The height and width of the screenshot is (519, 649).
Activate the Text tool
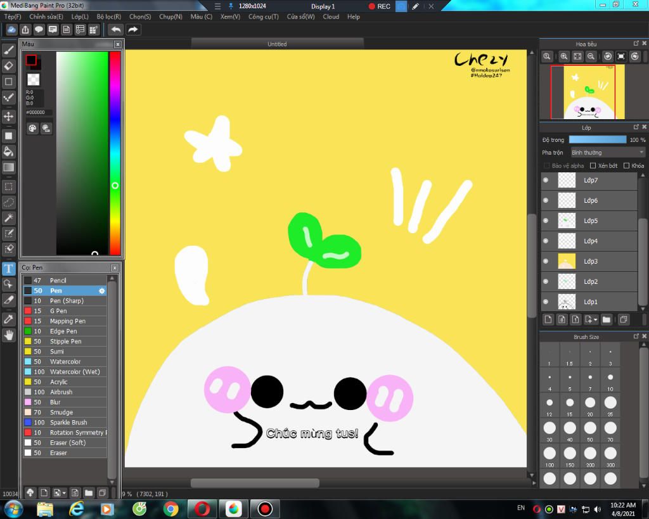9,268
